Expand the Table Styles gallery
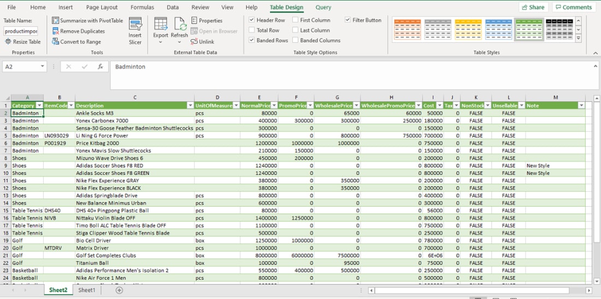This screenshot has width=601, height=299. (x=579, y=38)
